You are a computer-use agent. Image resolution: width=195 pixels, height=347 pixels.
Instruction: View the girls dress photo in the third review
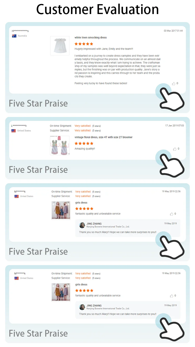pyautogui.click(x=61, y=211)
